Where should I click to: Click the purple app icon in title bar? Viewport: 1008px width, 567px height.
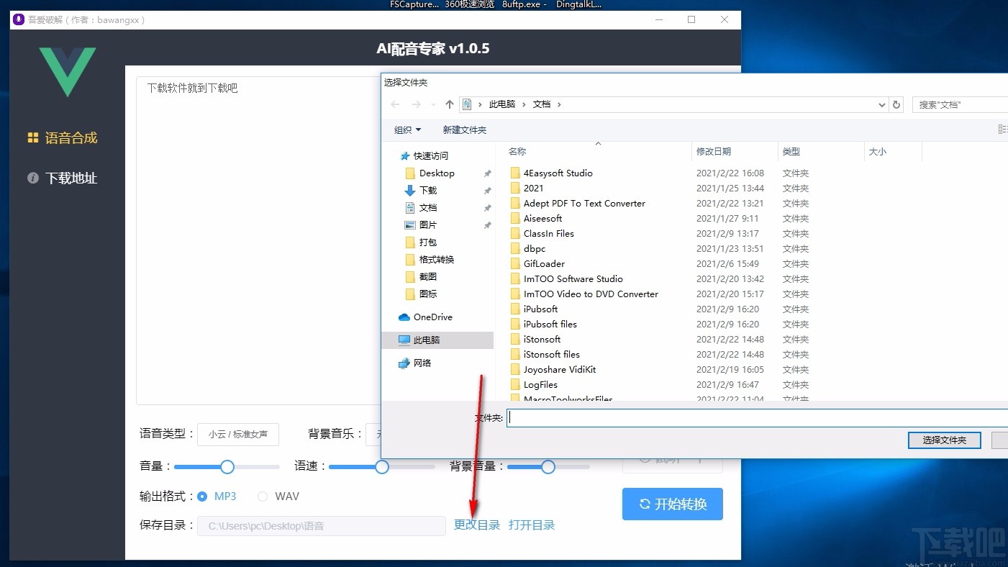coord(19,19)
